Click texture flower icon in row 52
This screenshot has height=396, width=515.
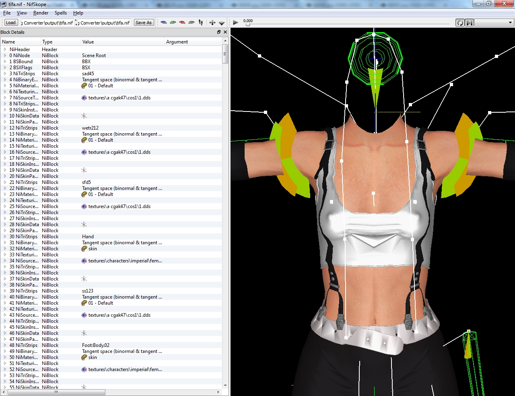click(x=84, y=369)
